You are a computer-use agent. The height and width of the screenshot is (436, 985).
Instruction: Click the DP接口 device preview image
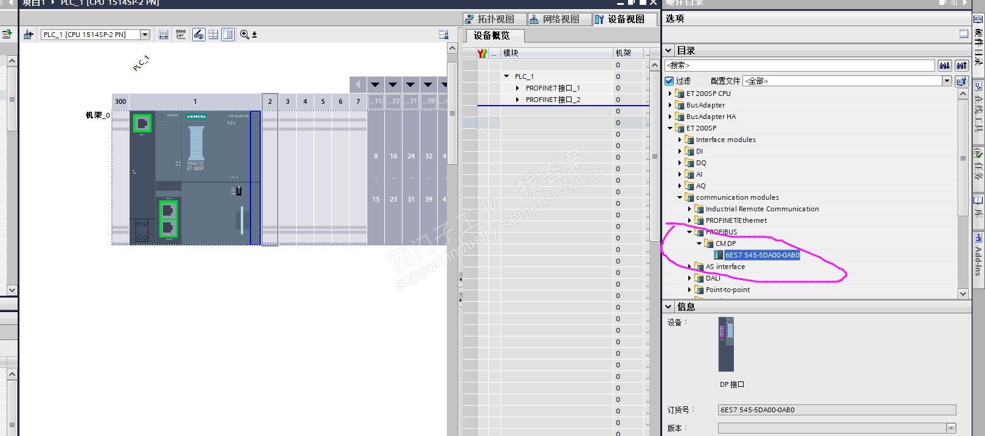pos(726,344)
